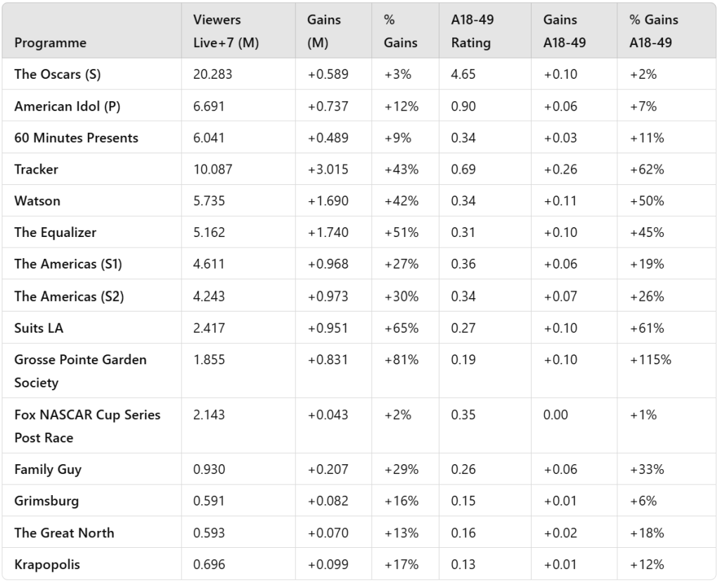Click the Family Guy programme cell
The width and height of the screenshot is (720, 583).
tap(48, 469)
